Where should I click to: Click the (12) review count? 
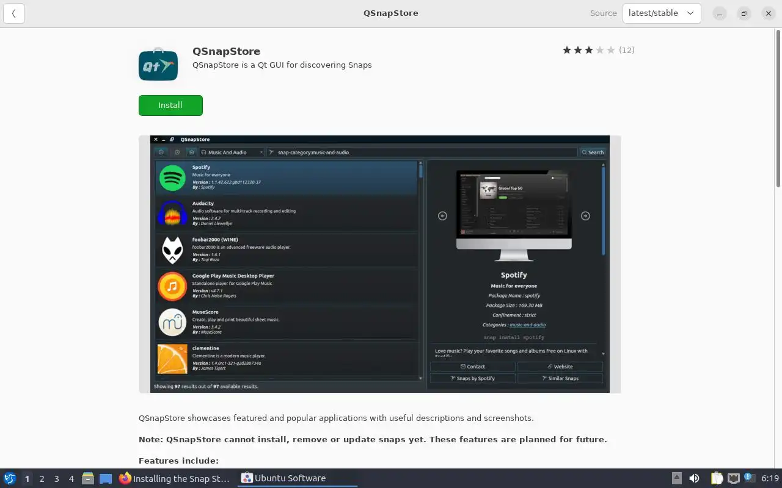627,50
